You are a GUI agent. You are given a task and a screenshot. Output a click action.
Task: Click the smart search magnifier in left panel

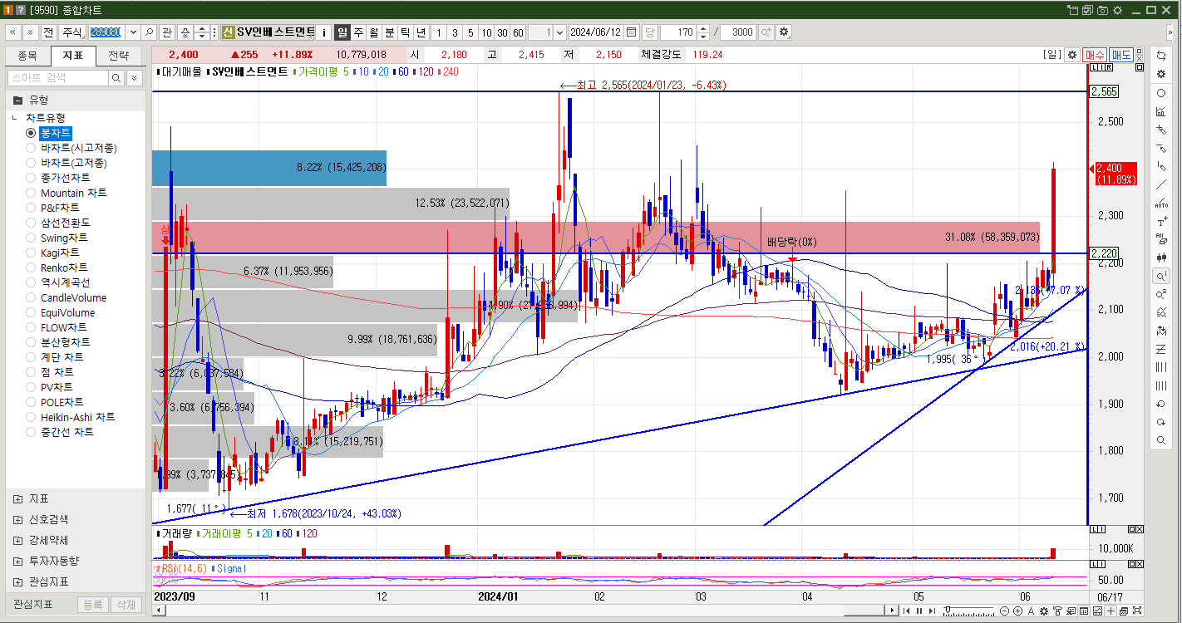(x=116, y=77)
